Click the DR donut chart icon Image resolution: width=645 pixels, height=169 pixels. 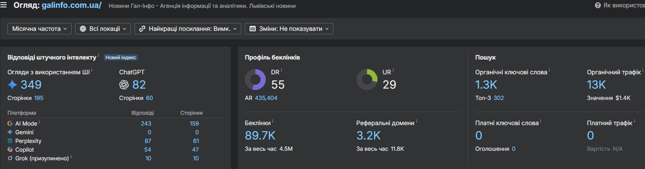click(255, 80)
